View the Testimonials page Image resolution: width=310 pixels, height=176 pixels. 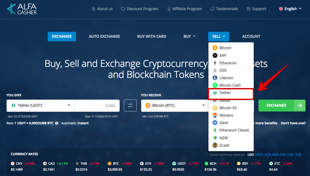click(x=224, y=9)
